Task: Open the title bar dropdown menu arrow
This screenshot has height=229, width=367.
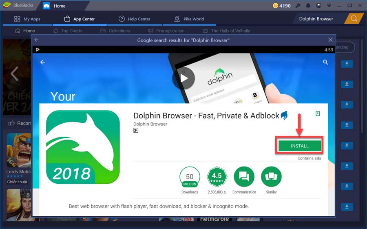Action: point(329,5)
